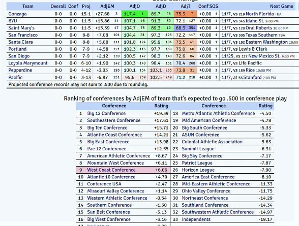The image size is (299, 226).
Task: Open Oral Roberts opponent link
Action: 259,28
